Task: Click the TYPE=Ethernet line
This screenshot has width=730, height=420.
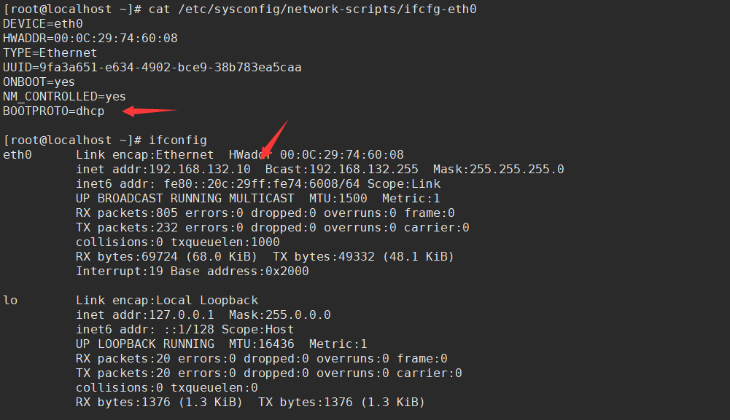Action: point(50,52)
